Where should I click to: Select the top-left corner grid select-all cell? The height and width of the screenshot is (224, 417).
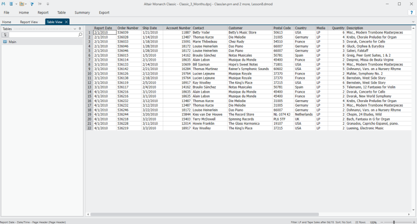point(89,28)
